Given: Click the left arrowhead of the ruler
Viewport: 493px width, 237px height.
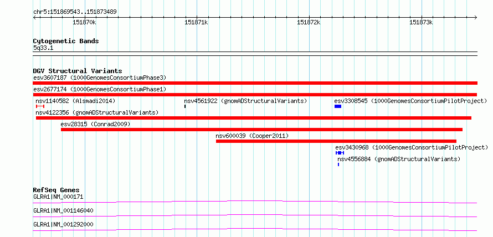Looking at the screenshot, I should click(x=34, y=17).
